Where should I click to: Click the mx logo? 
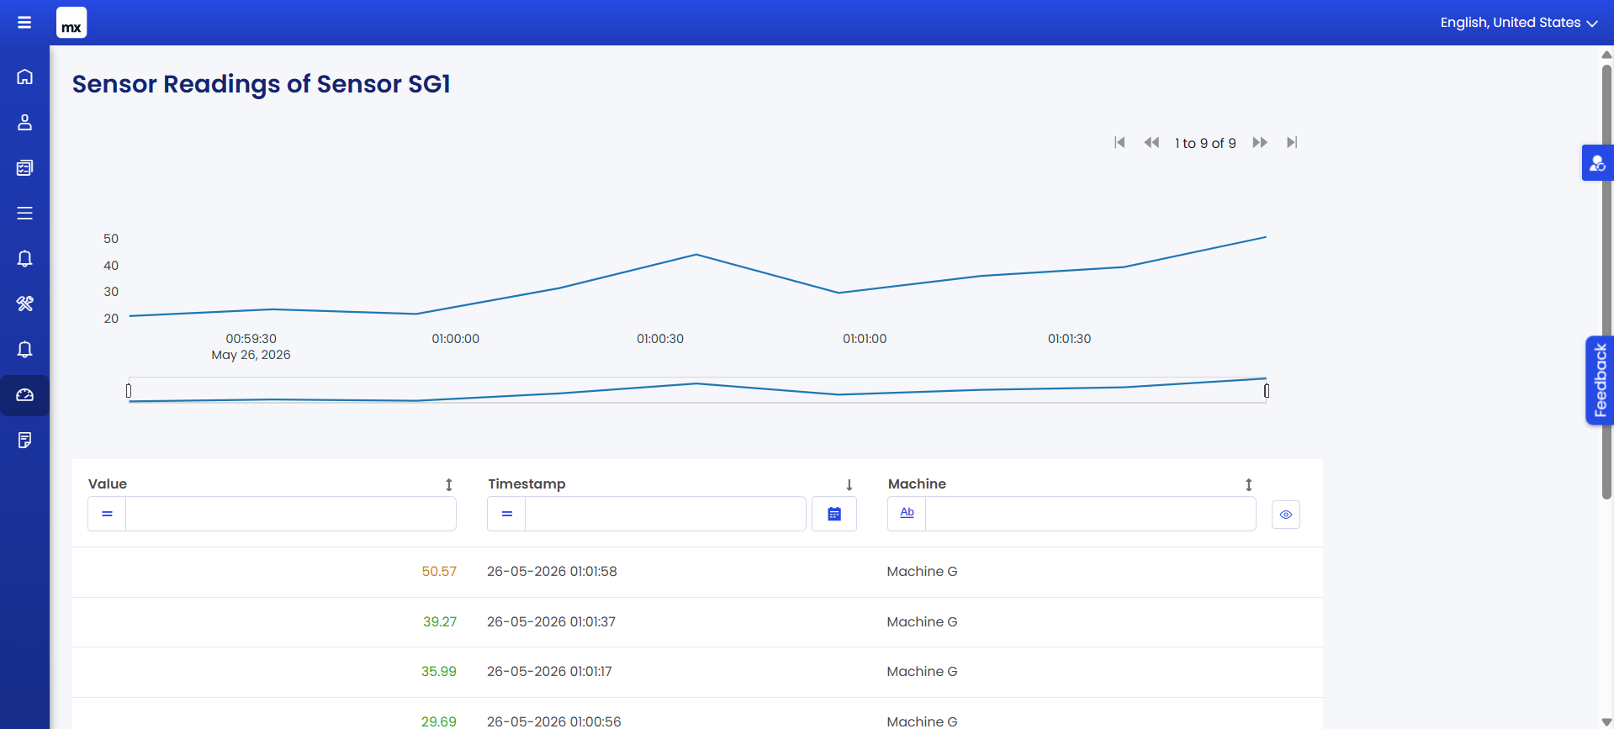[x=71, y=23]
